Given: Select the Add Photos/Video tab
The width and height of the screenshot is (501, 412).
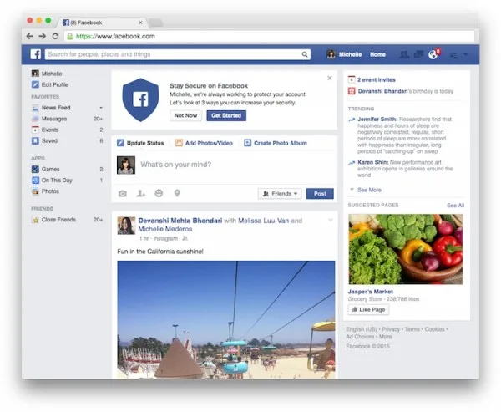Looking at the screenshot, I should (x=204, y=143).
